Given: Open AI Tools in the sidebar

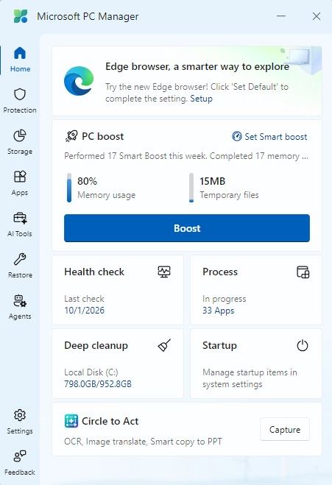Looking at the screenshot, I should [x=20, y=224].
